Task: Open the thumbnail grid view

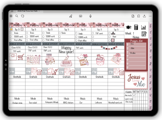Action: click(11, 16)
